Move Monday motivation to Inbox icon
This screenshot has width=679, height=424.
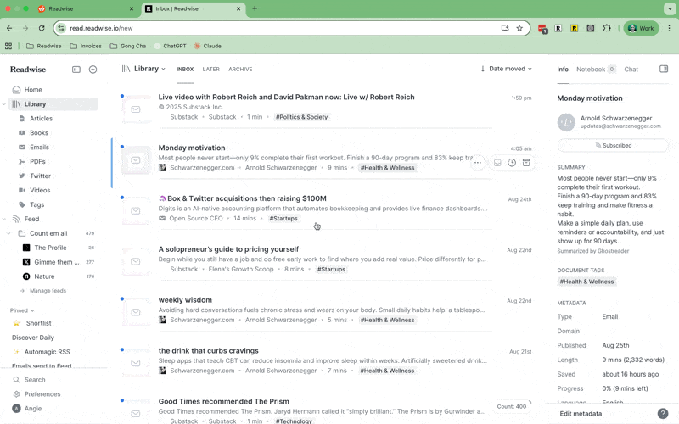[x=497, y=163]
